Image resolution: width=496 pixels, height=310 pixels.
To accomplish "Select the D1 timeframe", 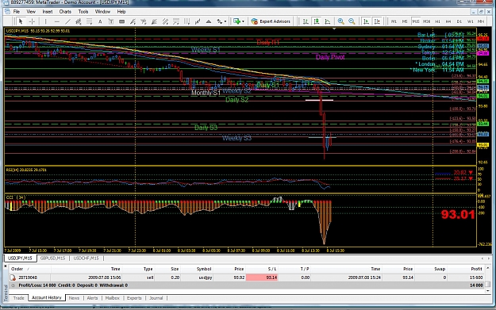I will click(459, 21).
